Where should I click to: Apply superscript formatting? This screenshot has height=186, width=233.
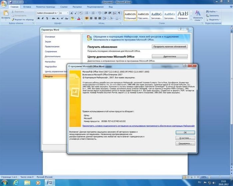(x=62, y=18)
